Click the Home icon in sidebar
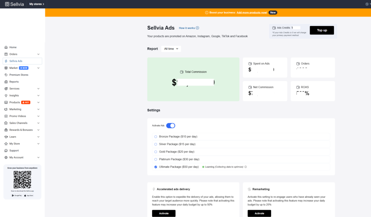Viewport: 371px width, 217px height. point(6,47)
